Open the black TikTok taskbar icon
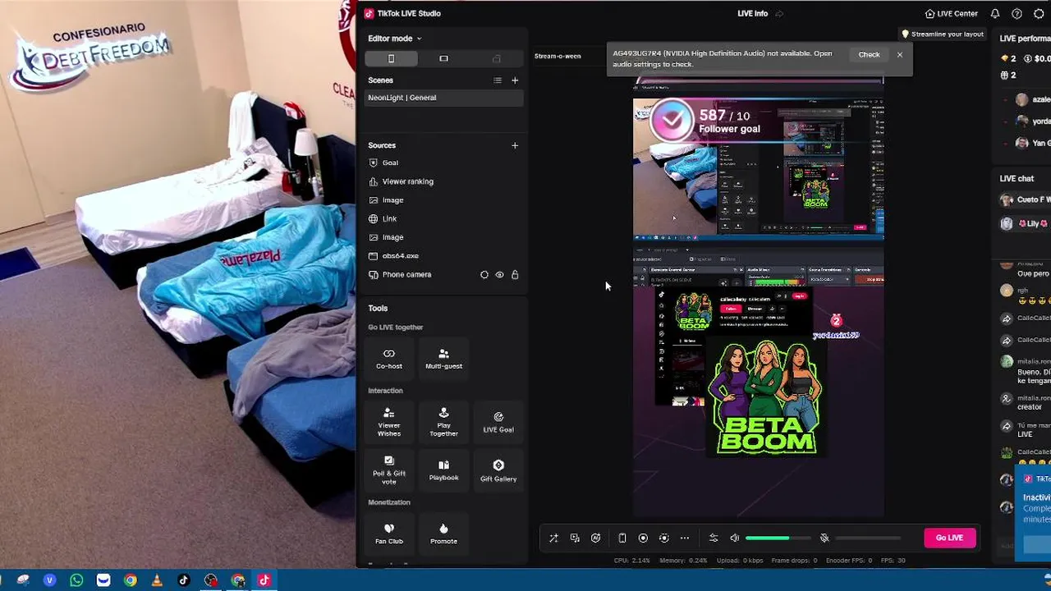Viewport: 1051px width, 591px height. point(184,580)
